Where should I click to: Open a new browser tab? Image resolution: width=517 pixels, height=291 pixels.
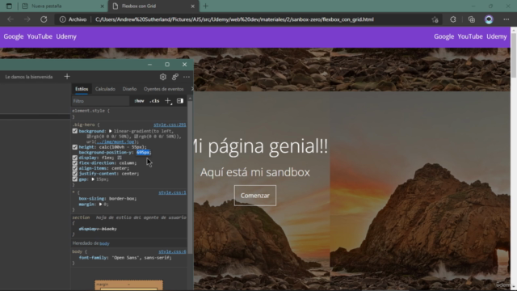(205, 6)
